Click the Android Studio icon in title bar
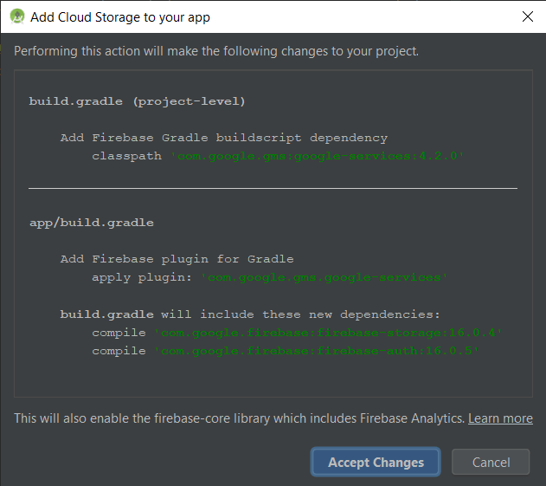Screen dimensions: 546x486 click(16, 16)
